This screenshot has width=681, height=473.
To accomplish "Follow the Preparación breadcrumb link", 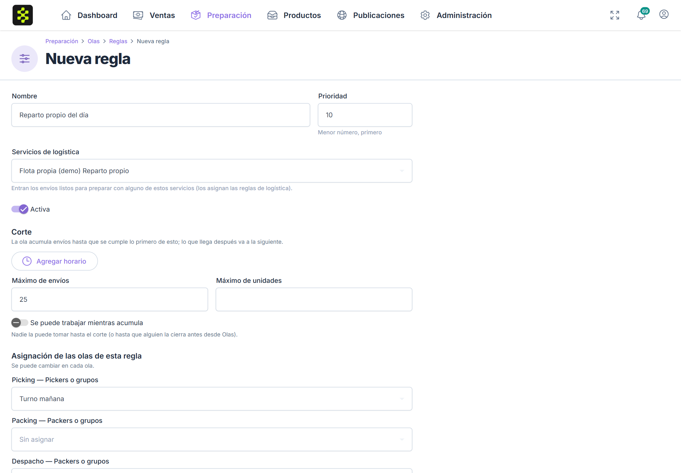I will (x=62, y=41).
